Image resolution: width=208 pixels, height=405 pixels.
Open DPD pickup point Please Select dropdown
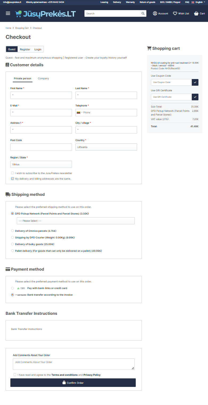75,221
